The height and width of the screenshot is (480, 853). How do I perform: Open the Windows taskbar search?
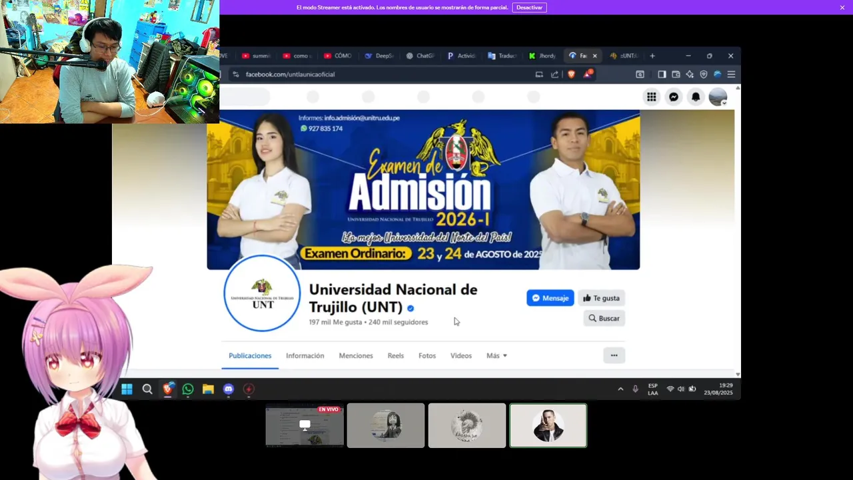147,389
